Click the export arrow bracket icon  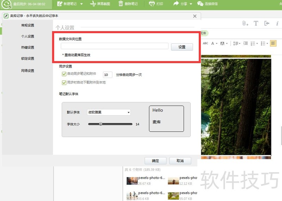(x=267, y=23)
